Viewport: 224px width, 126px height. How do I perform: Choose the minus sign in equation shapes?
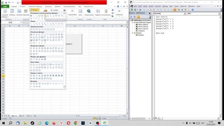(x=34, y=59)
